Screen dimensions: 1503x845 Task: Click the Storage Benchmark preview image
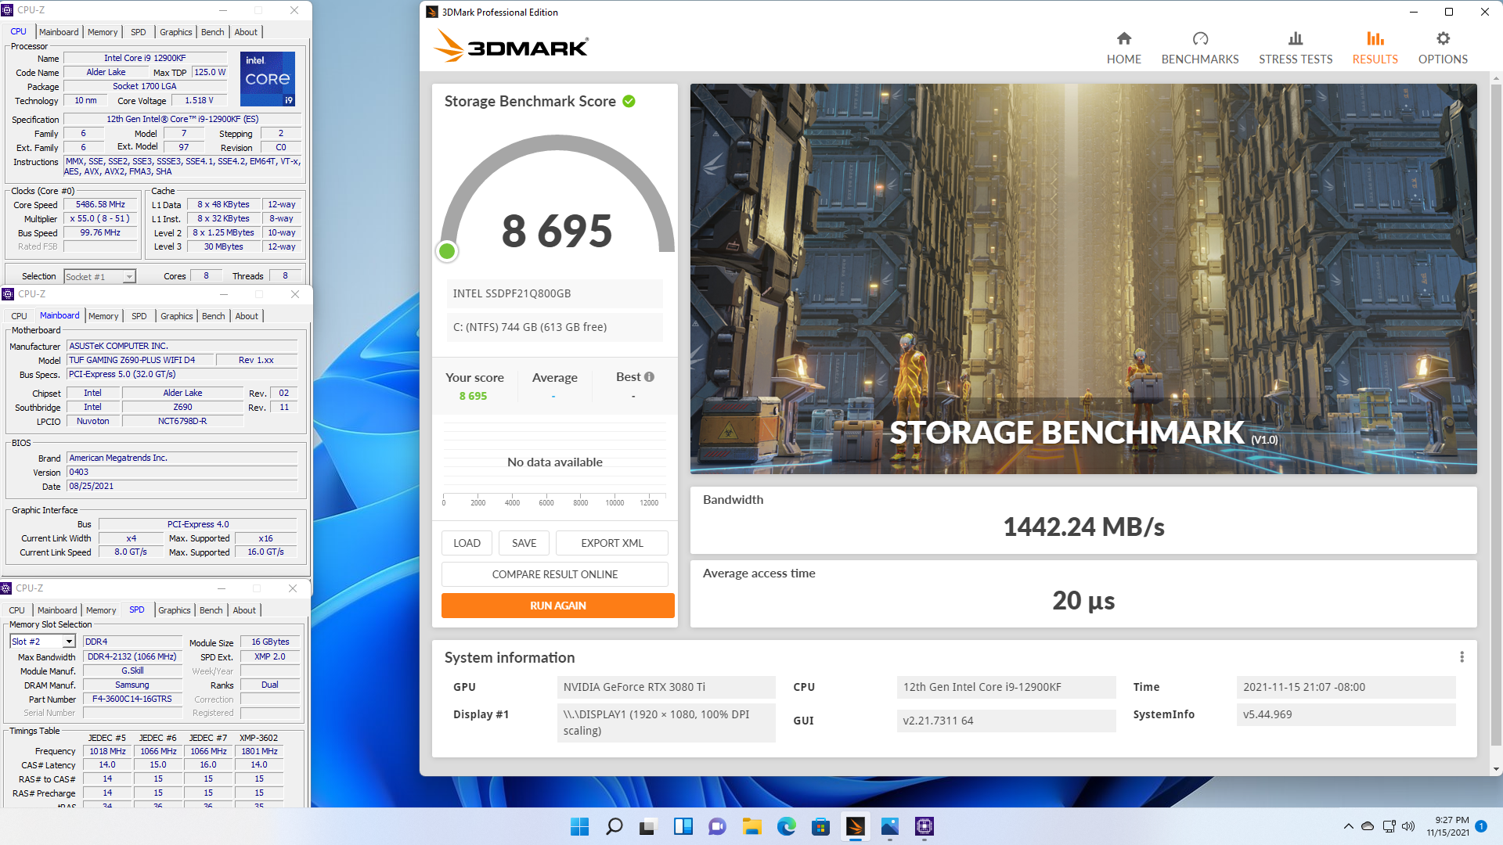pyautogui.click(x=1083, y=279)
